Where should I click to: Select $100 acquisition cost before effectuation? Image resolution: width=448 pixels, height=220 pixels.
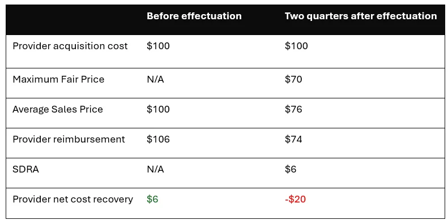point(158,46)
